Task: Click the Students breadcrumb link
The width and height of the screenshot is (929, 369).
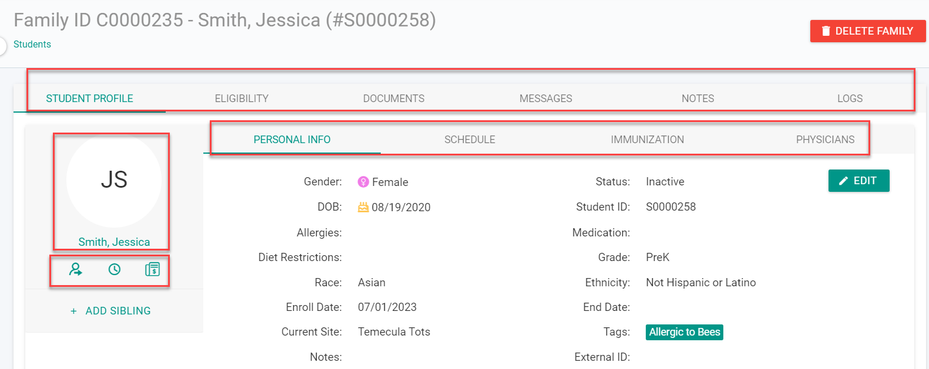Action: tap(32, 45)
